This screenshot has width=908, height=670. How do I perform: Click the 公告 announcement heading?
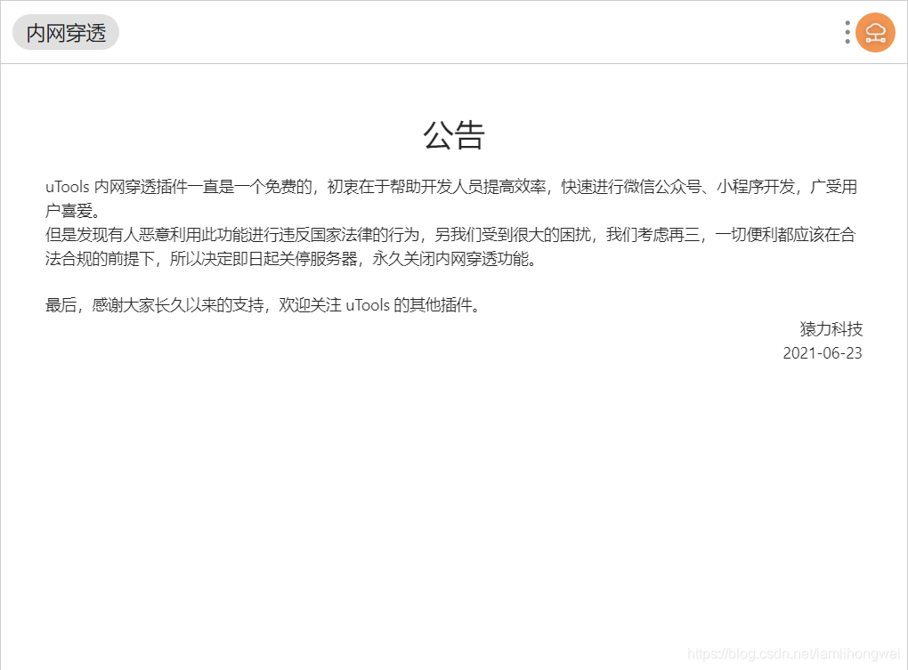(454, 135)
